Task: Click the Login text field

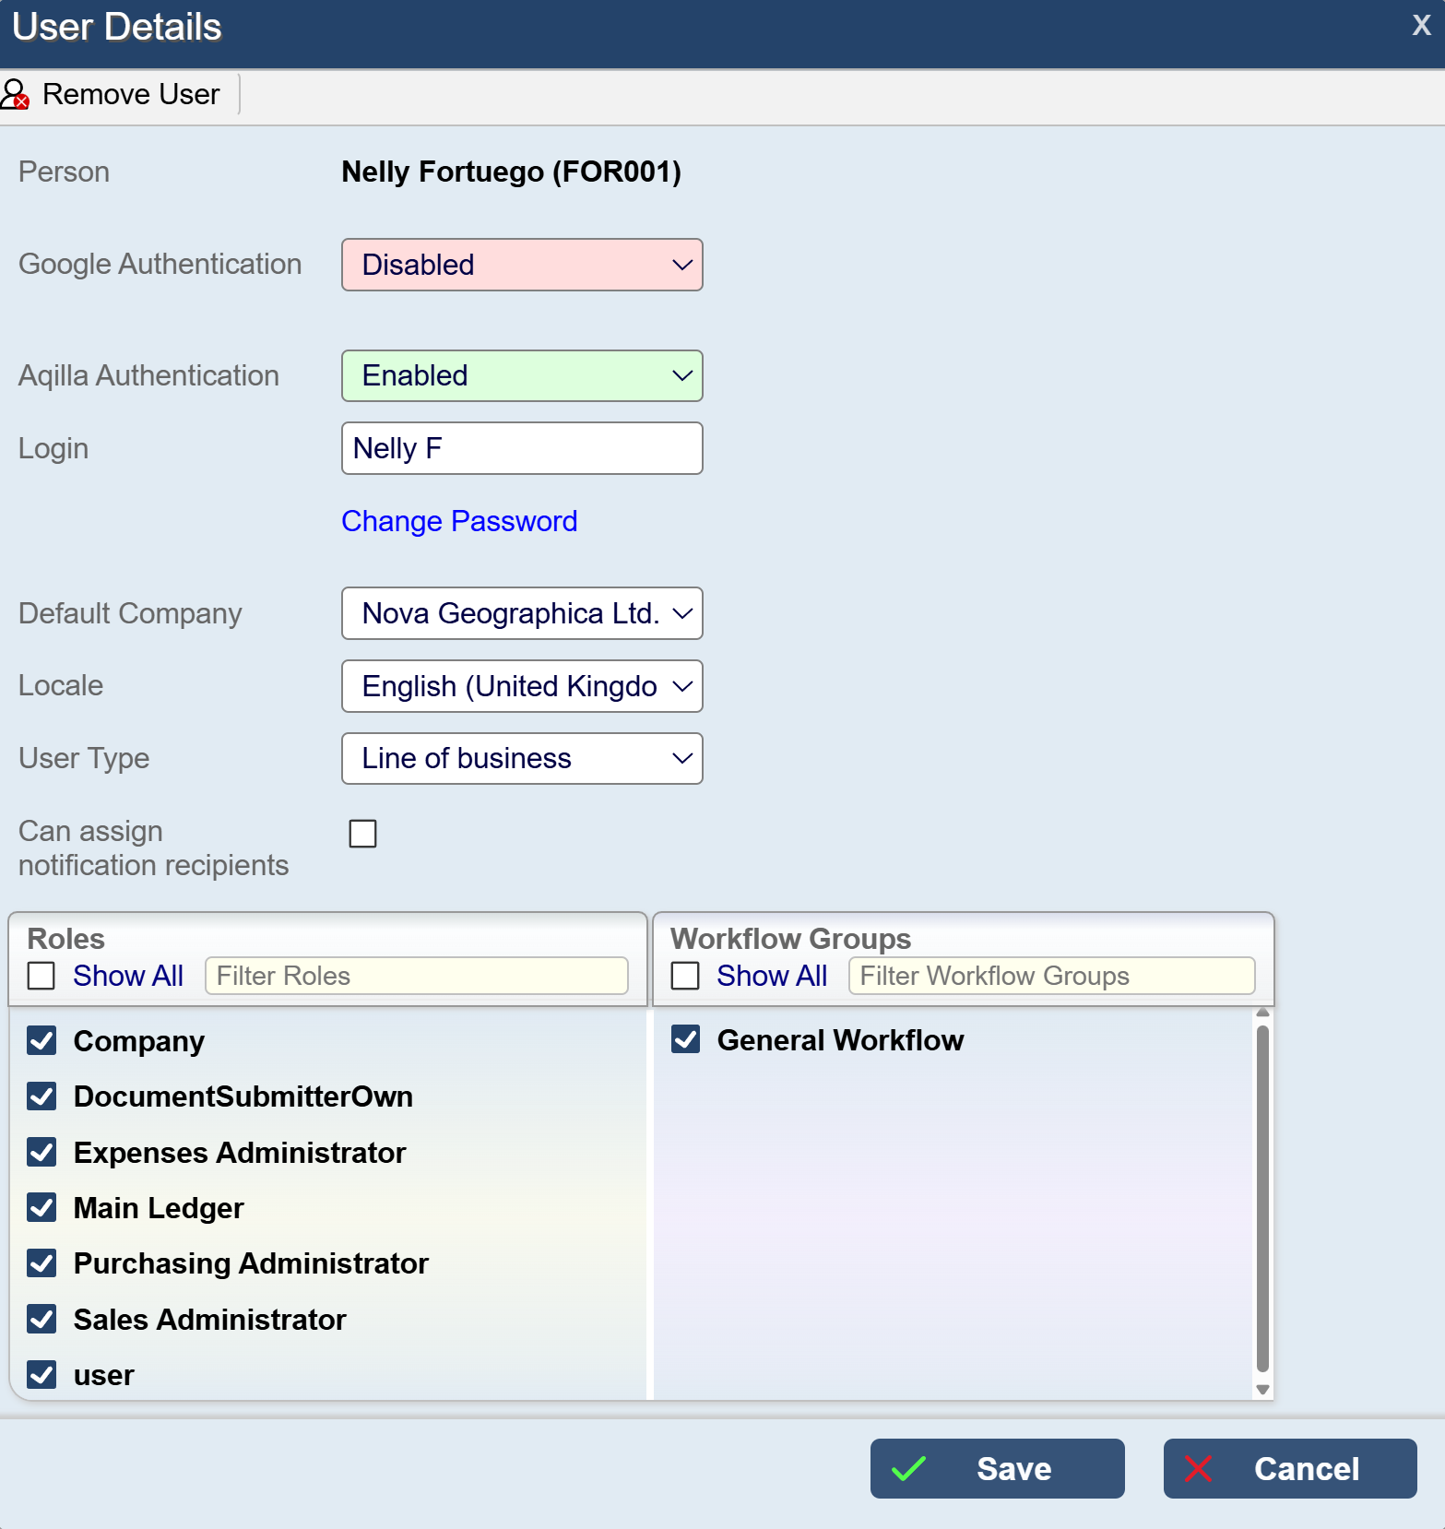Action: tap(522, 448)
